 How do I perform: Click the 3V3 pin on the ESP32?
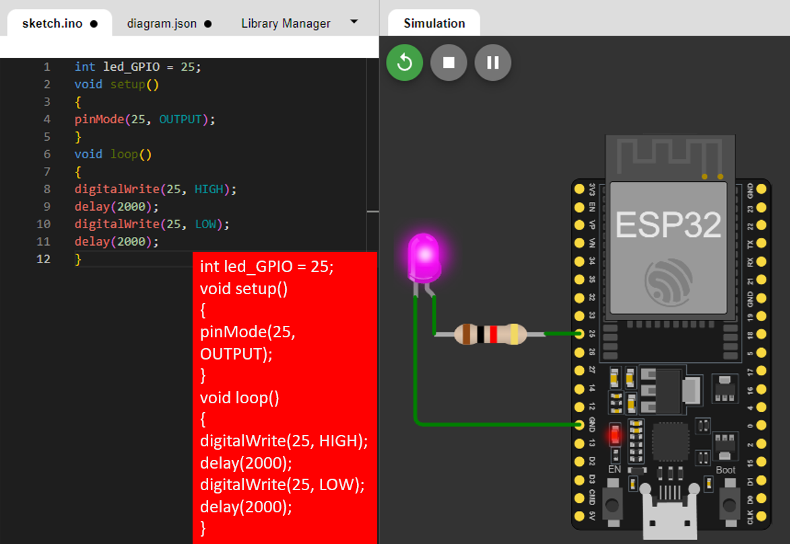pyautogui.click(x=579, y=189)
